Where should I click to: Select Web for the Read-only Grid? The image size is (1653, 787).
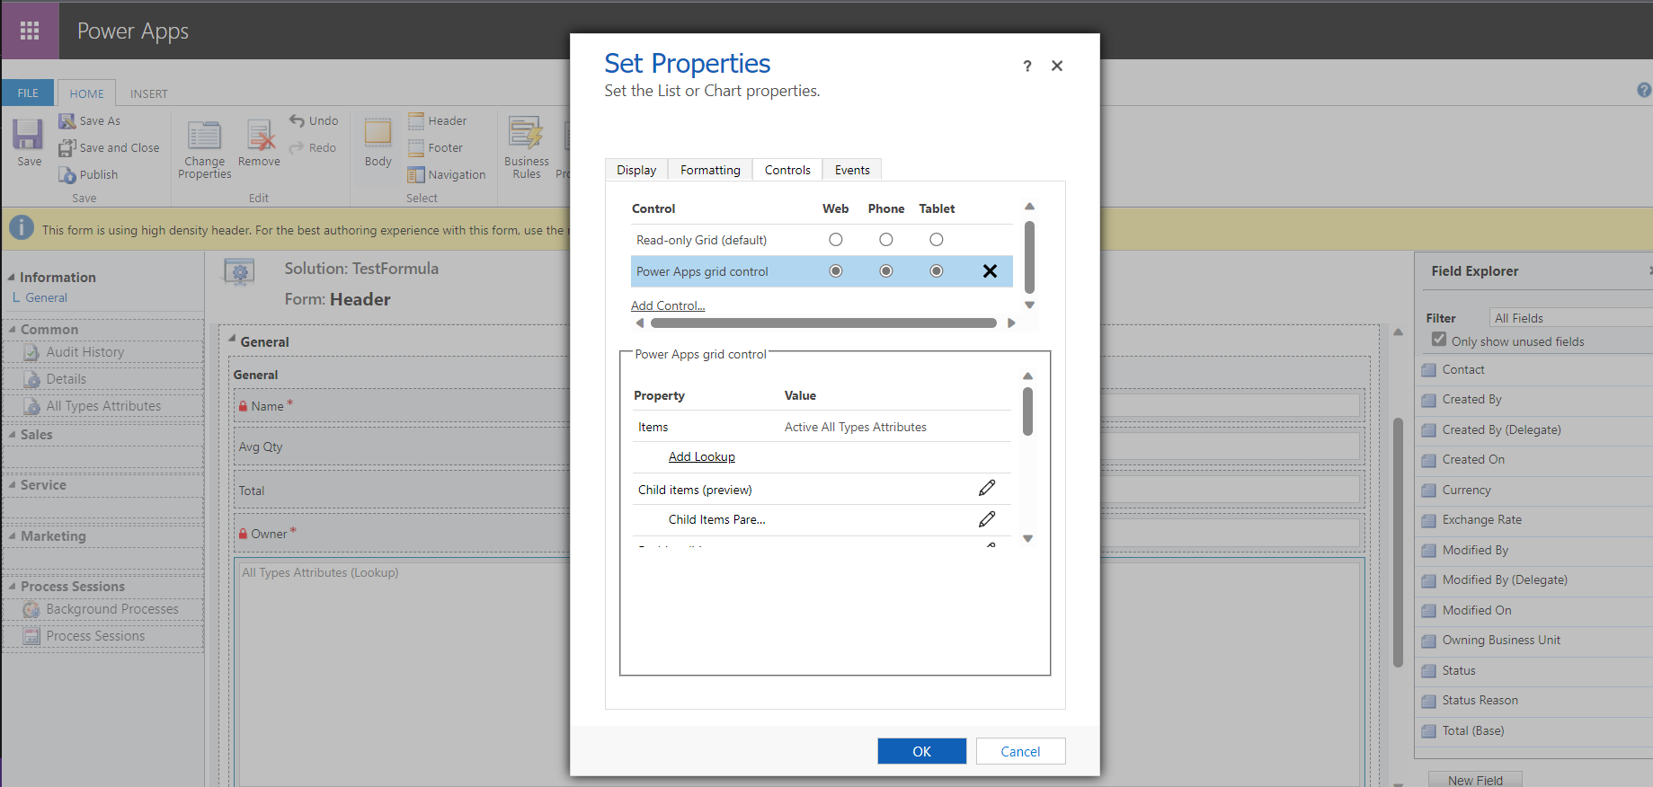tap(836, 240)
